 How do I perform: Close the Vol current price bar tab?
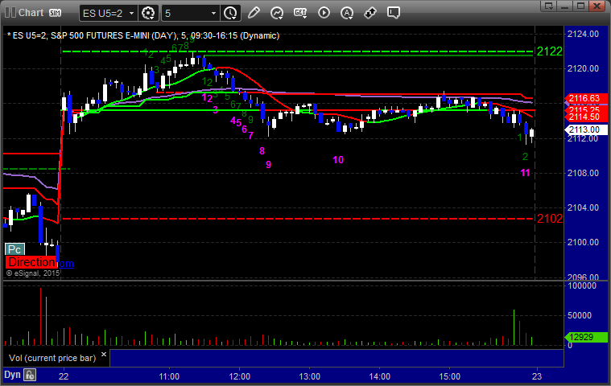click(104, 354)
